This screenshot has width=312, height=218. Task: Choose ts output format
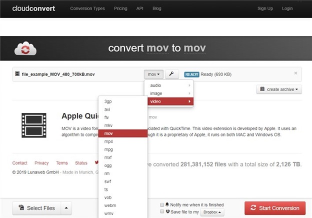(x=123, y=189)
